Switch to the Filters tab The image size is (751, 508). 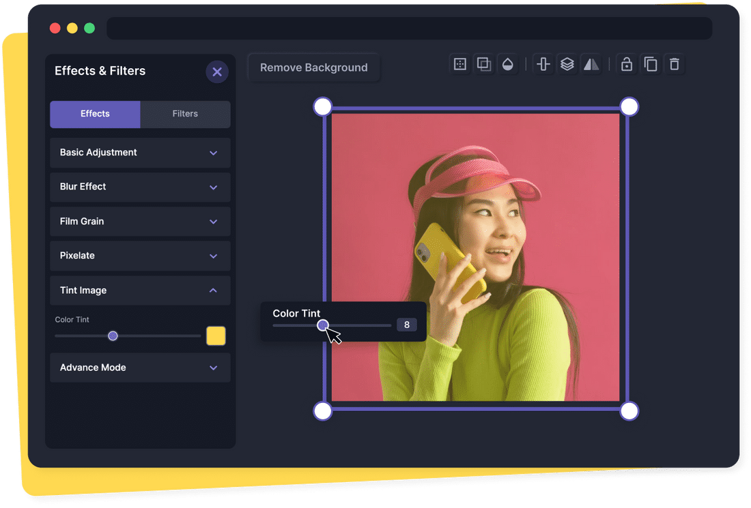tap(185, 114)
